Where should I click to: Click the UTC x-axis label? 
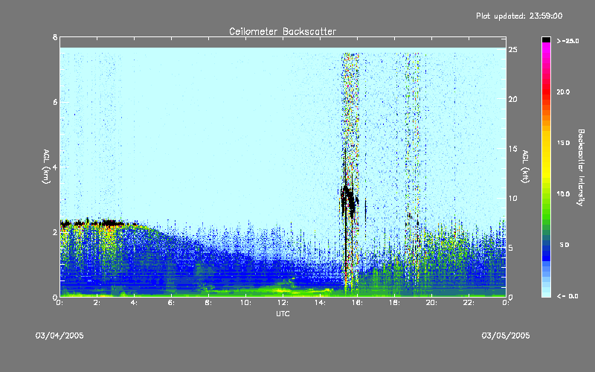click(283, 313)
